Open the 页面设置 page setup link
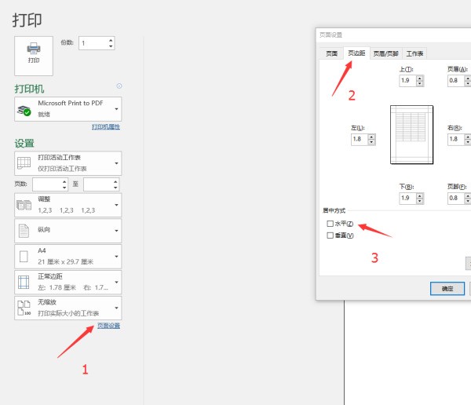Image resolution: width=471 pixels, height=405 pixels. click(108, 326)
